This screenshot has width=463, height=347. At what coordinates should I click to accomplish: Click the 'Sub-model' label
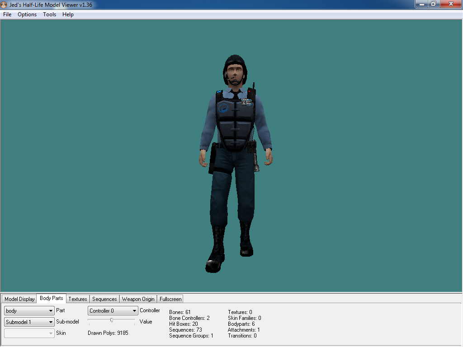[x=68, y=322]
